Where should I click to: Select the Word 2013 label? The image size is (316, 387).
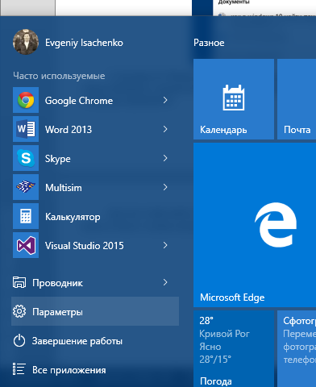click(x=69, y=130)
